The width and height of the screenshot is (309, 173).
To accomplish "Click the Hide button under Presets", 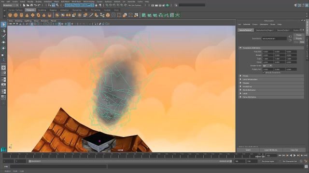I will pos(302,42).
